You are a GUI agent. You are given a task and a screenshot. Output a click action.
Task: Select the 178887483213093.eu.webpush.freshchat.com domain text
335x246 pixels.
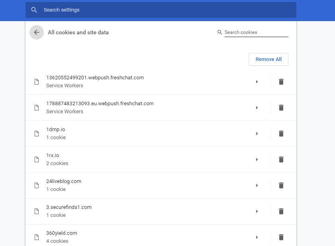100,104
